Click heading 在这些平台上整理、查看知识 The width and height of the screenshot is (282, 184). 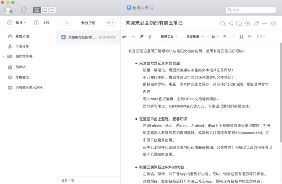coord(163,119)
